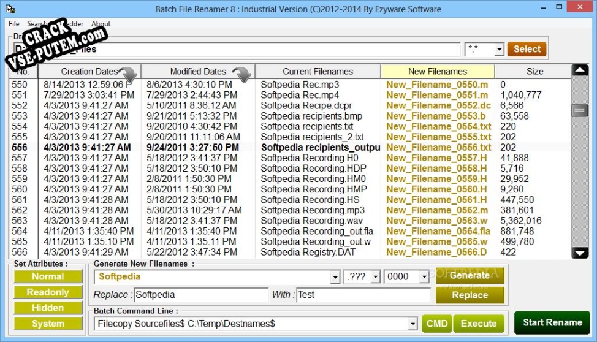The height and width of the screenshot is (342, 597).
Task: Maximize the Batch File Renamer window
Action: pyautogui.click(x=559, y=7)
